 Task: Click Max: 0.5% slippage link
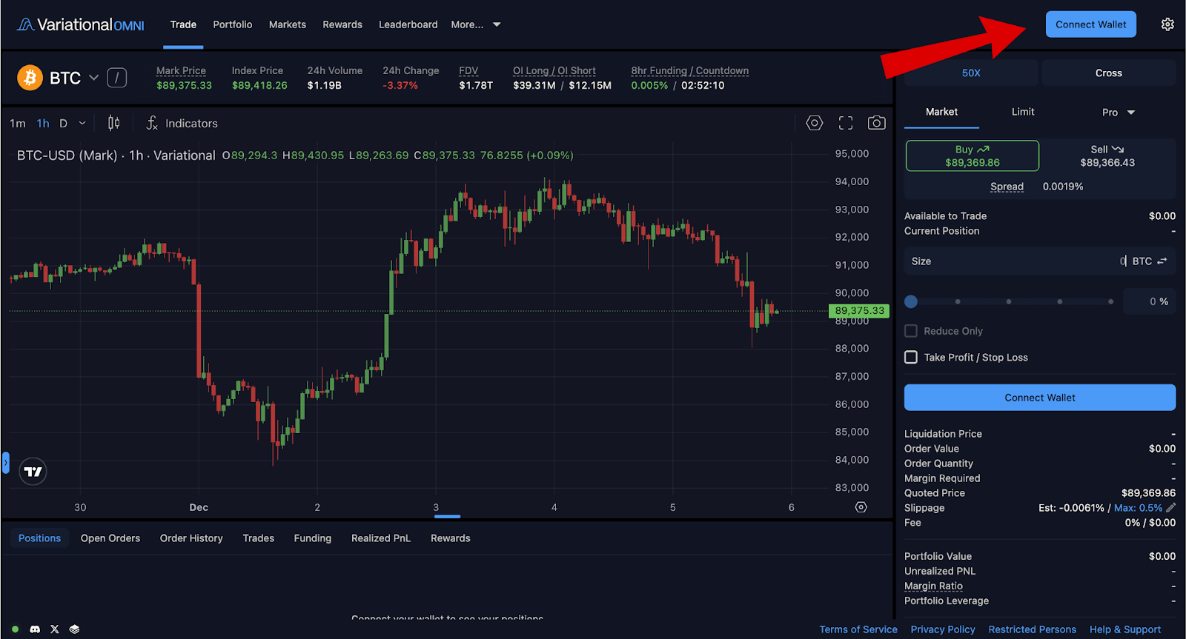click(1139, 508)
